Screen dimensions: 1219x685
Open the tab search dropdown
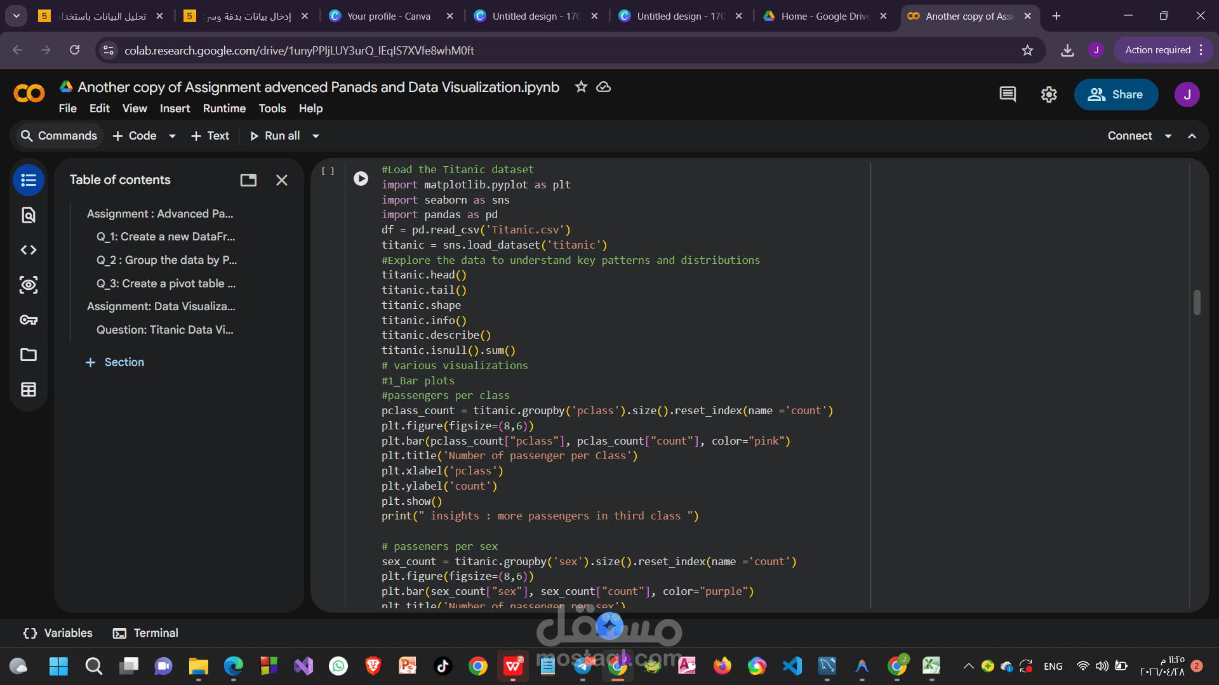pyautogui.click(x=17, y=16)
